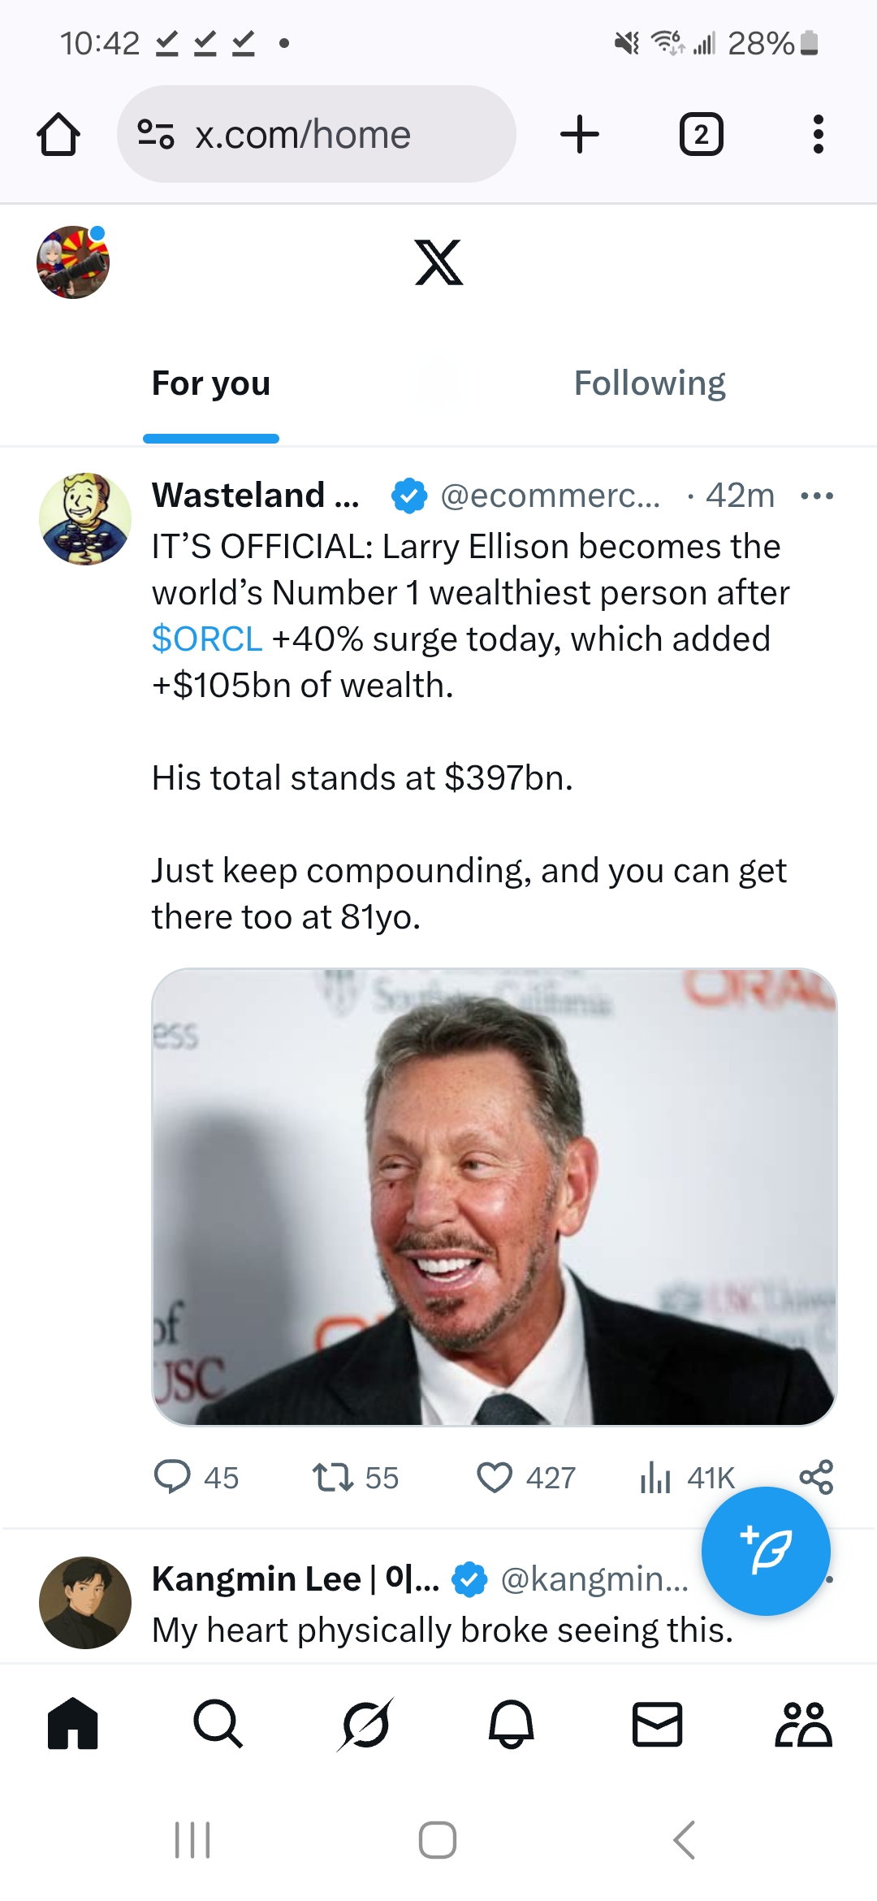Open the browser three-dot overflow menu
The height and width of the screenshot is (1901, 877).
[x=818, y=134]
